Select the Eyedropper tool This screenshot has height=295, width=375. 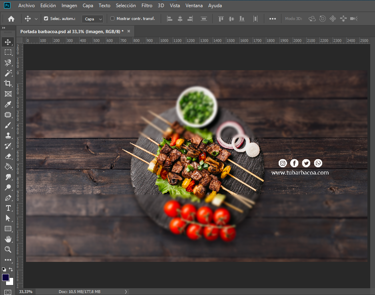click(x=8, y=104)
